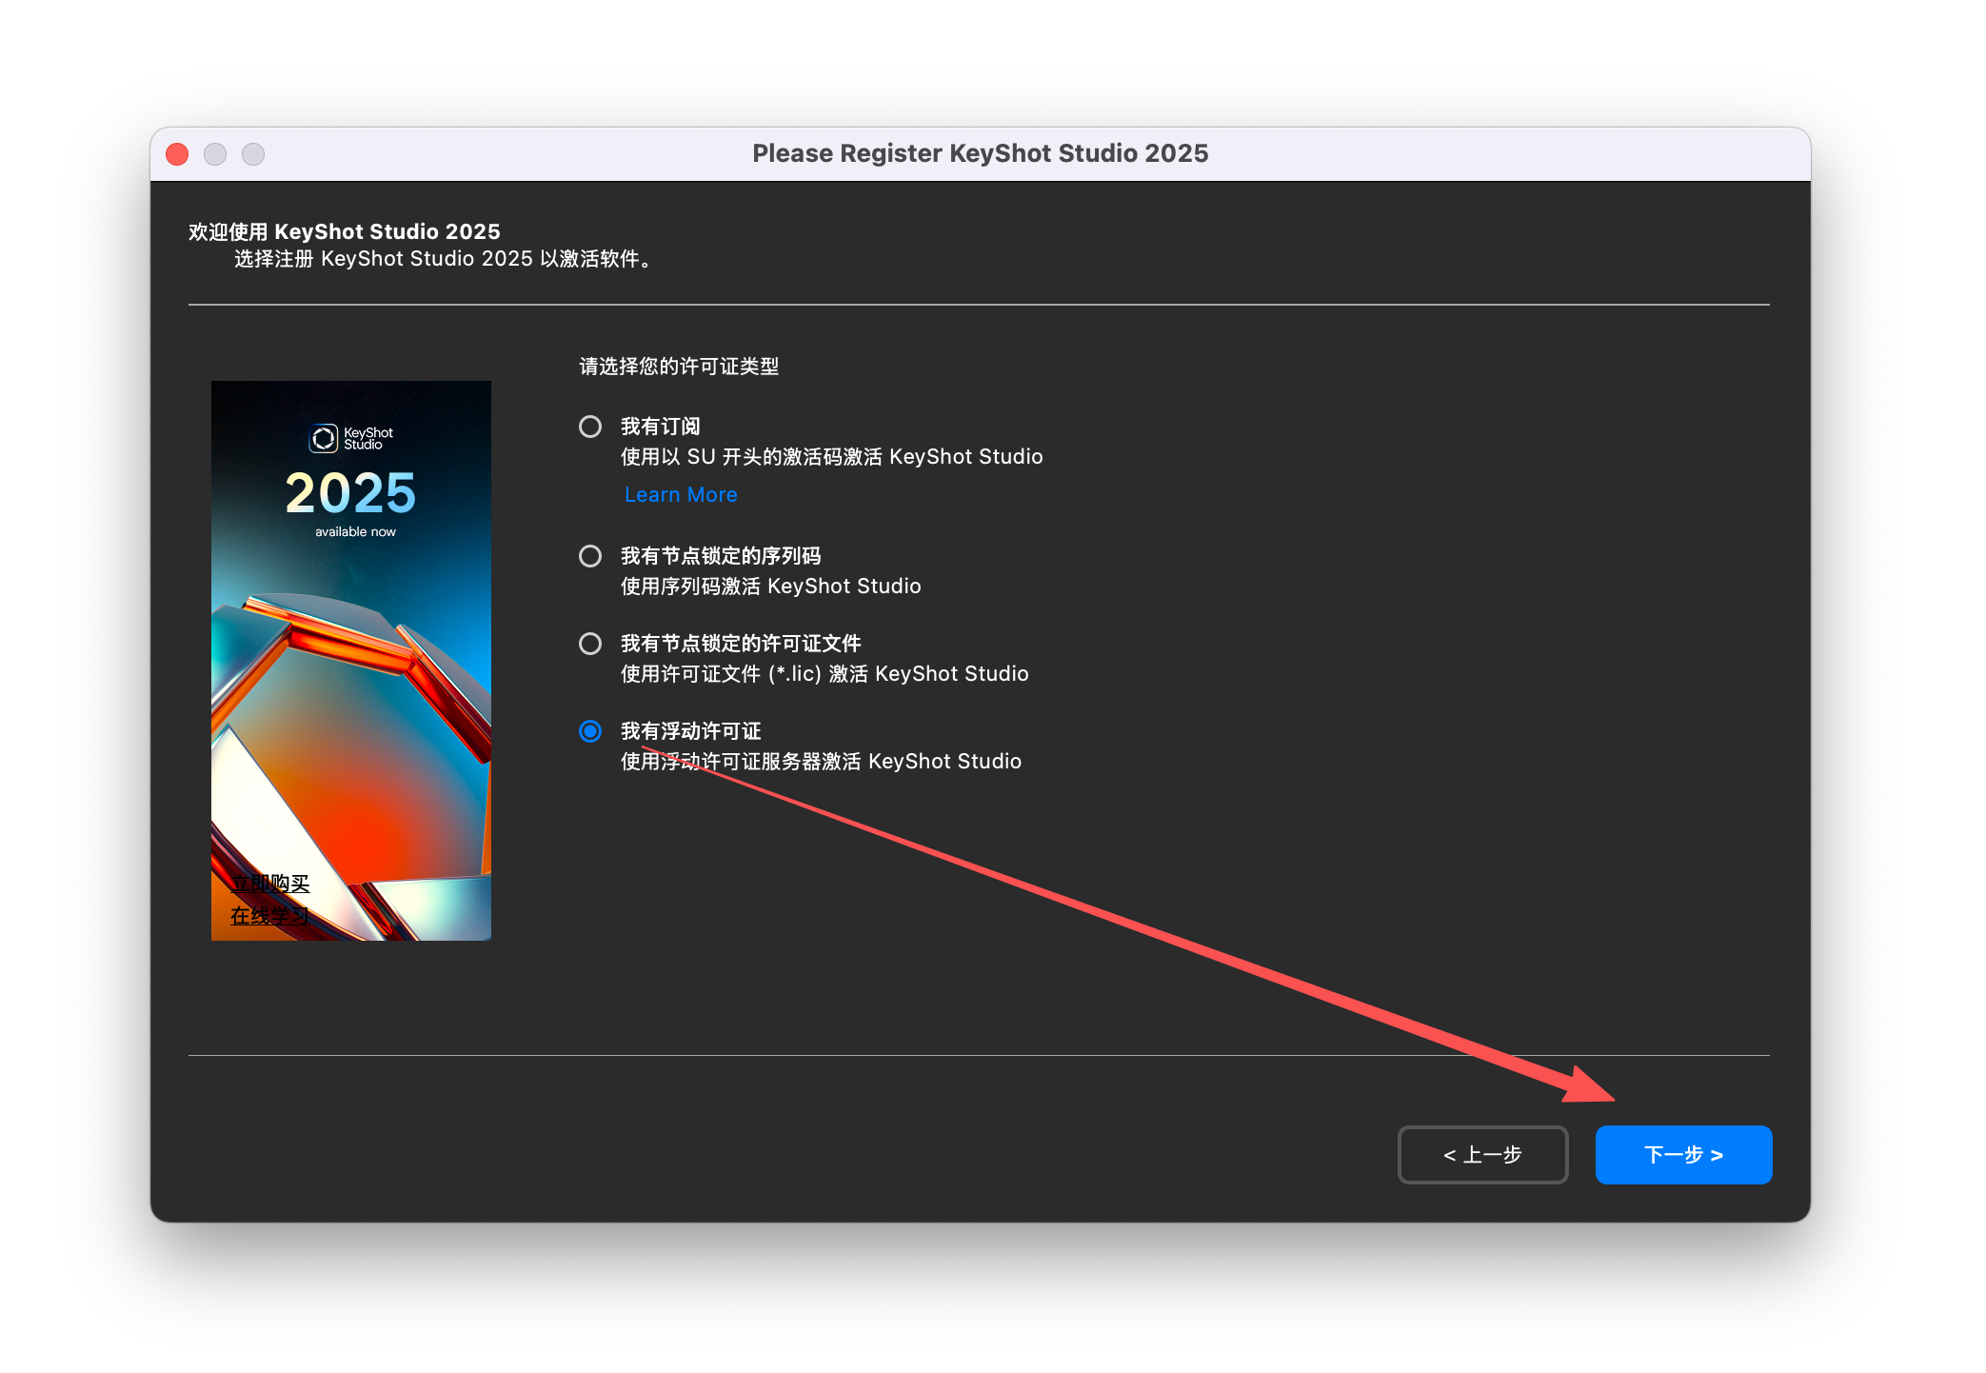Click the 下一步 next button

(x=1682, y=1155)
